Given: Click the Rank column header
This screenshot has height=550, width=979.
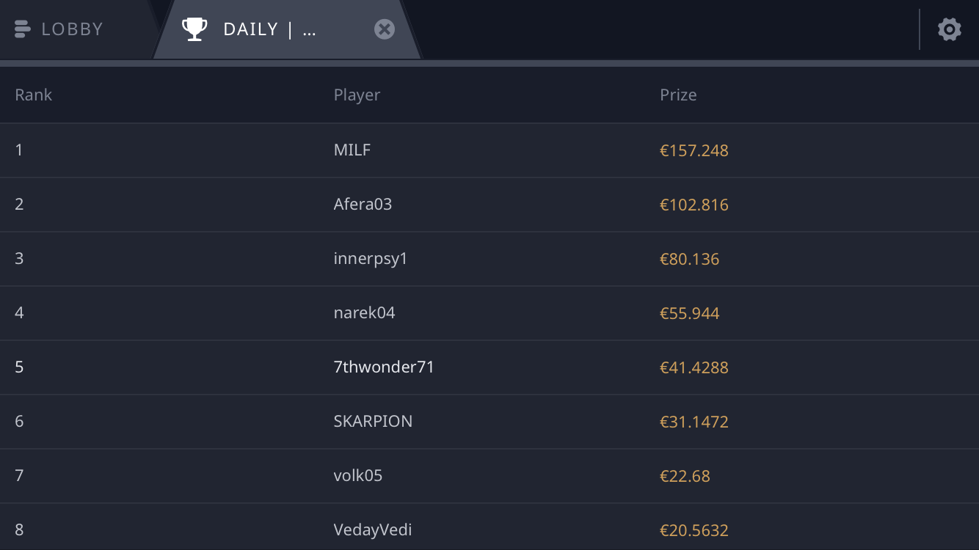Looking at the screenshot, I should pyautogui.click(x=34, y=95).
